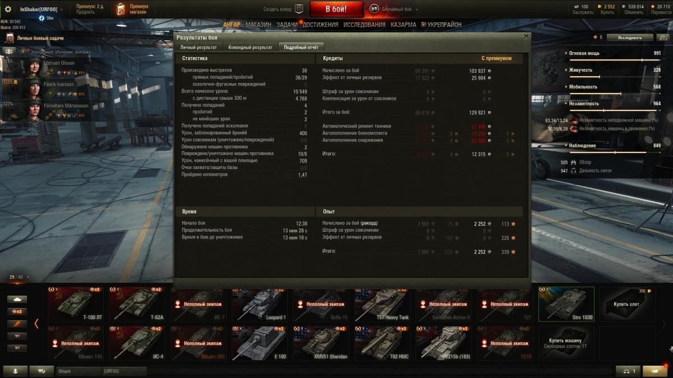Open the [URFOO] clan chat tab

coord(124,371)
